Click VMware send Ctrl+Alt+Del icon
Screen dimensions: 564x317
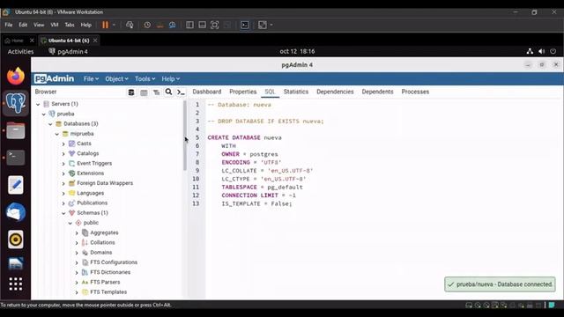pos(130,25)
